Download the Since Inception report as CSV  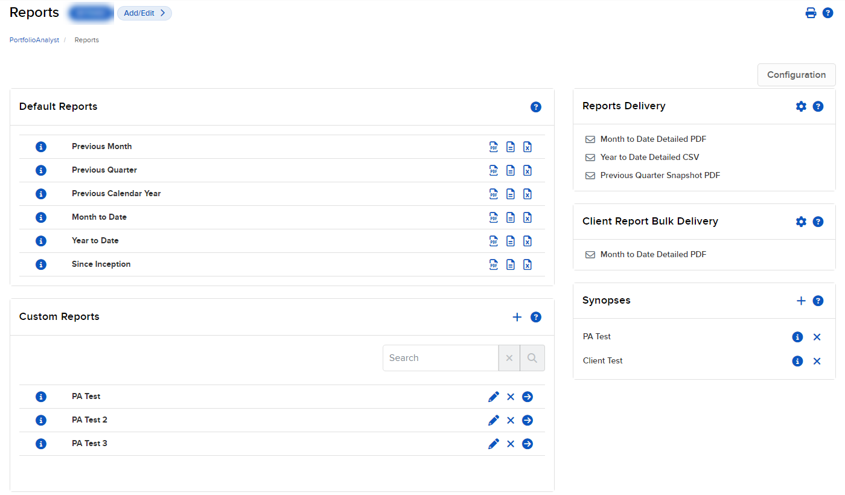coord(511,264)
